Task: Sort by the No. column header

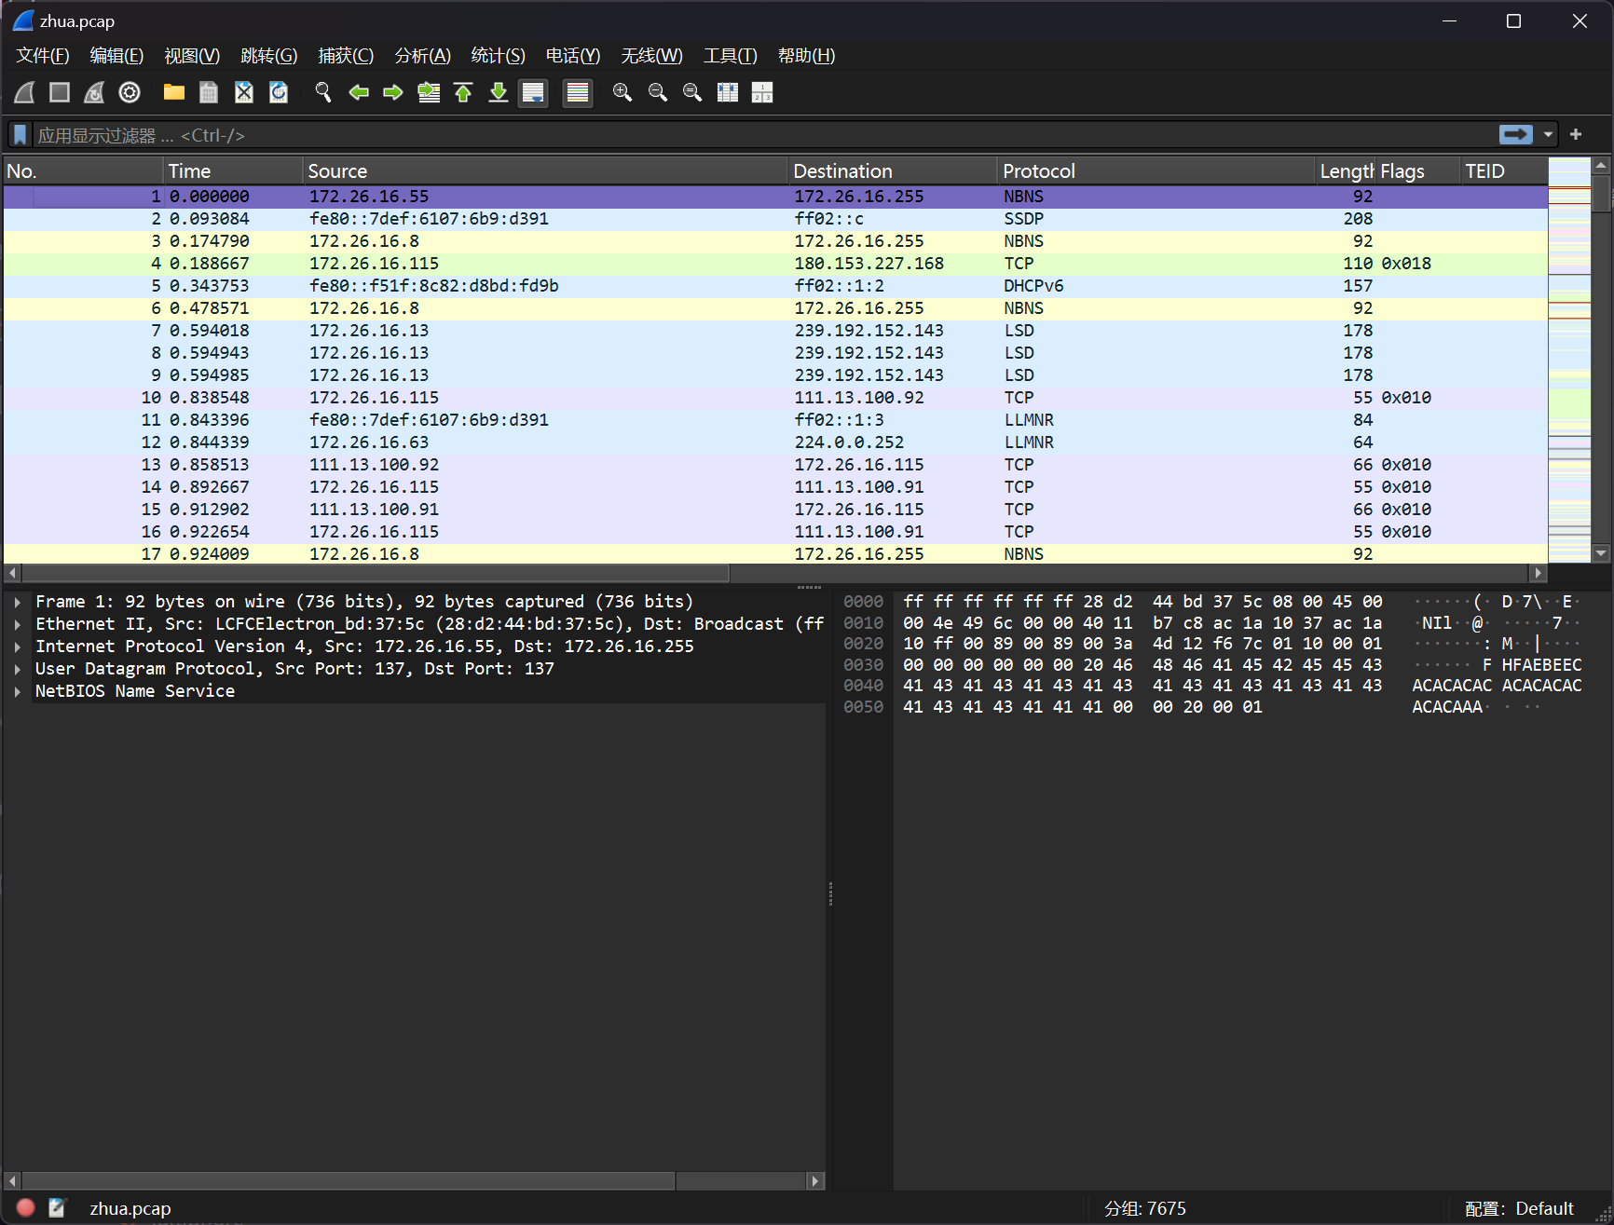Action: tap(83, 171)
